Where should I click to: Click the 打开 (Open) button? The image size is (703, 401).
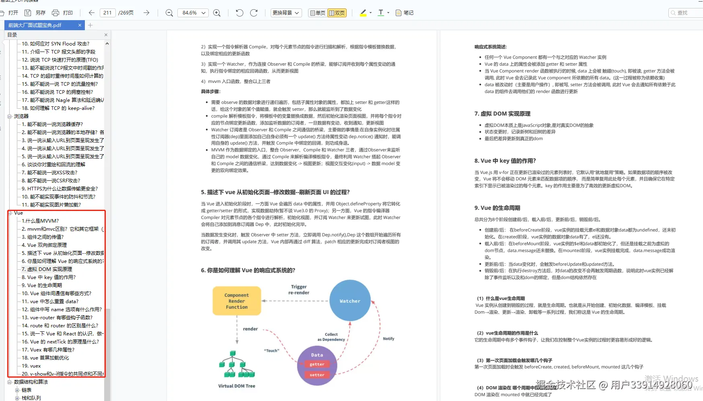pyautogui.click(x=10, y=13)
